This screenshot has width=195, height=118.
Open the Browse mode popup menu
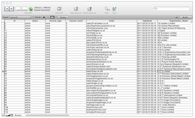coord(18,115)
